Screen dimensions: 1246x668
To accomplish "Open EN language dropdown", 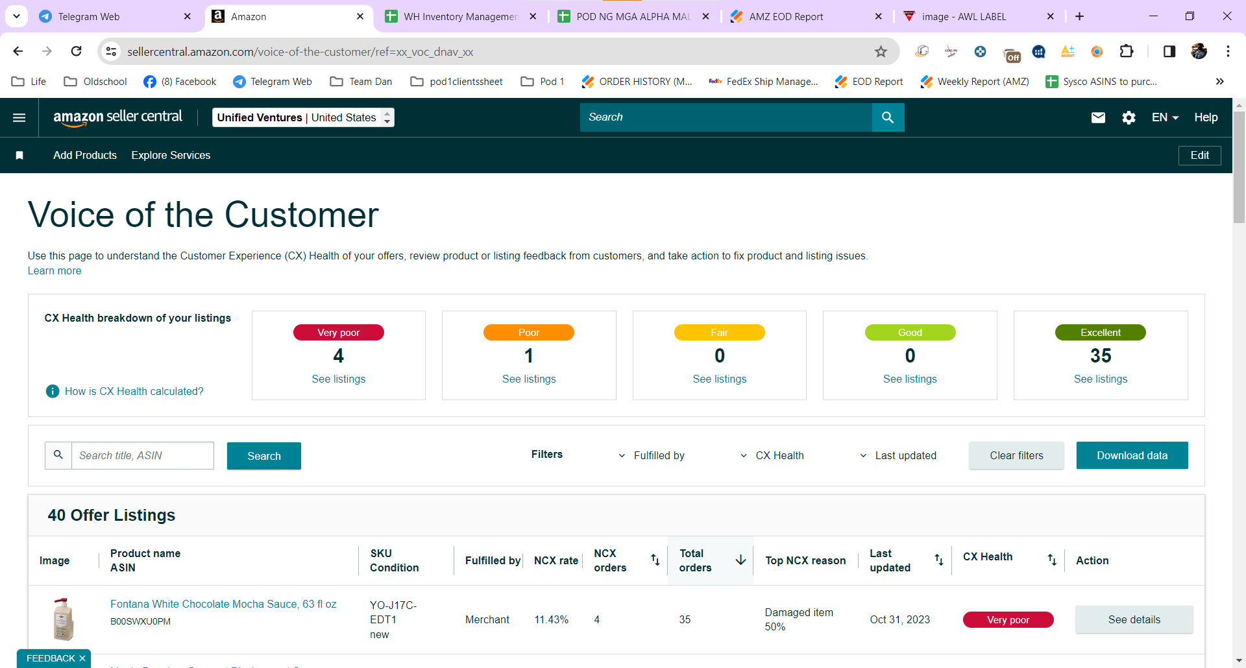I will (x=1165, y=117).
